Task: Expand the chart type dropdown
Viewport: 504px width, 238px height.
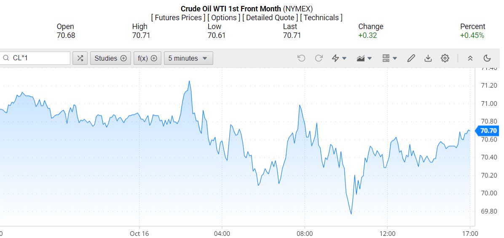Action: pyautogui.click(x=364, y=58)
